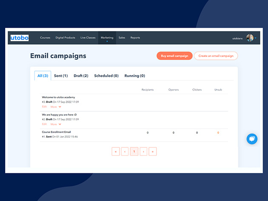Click Clickers count for Course Enrollment Email
Screen dimensions: 268x201
[x=197, y=133]
